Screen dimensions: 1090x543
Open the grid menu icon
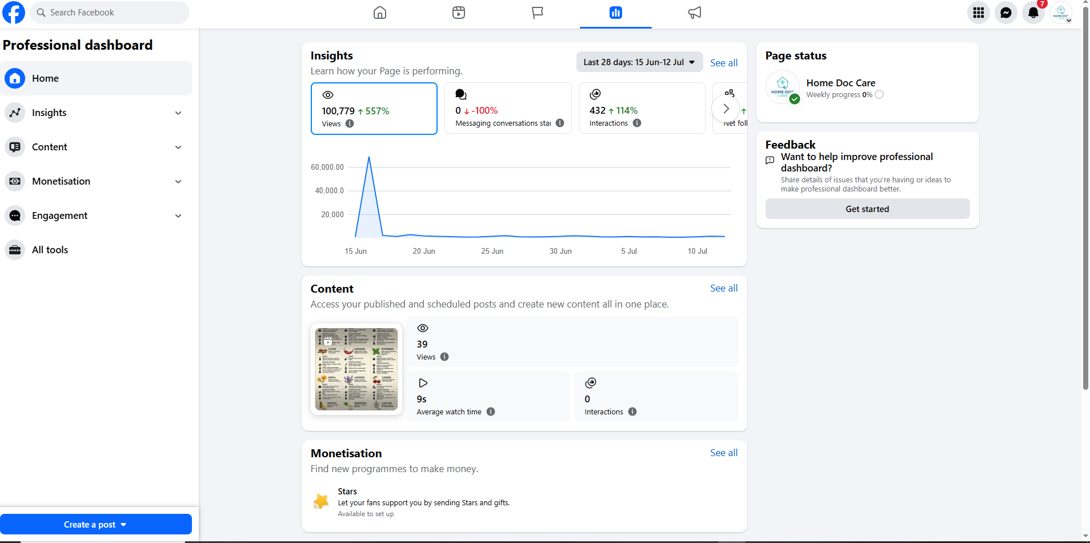[979, 13]
